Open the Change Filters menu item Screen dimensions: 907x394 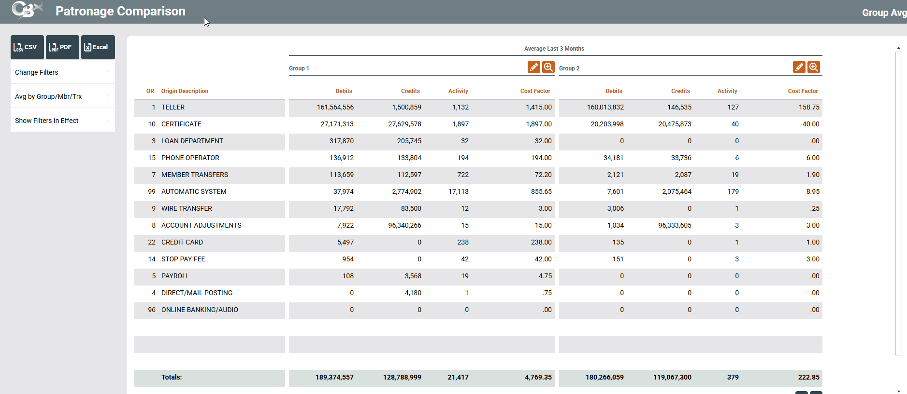click(x=37, y=72)
